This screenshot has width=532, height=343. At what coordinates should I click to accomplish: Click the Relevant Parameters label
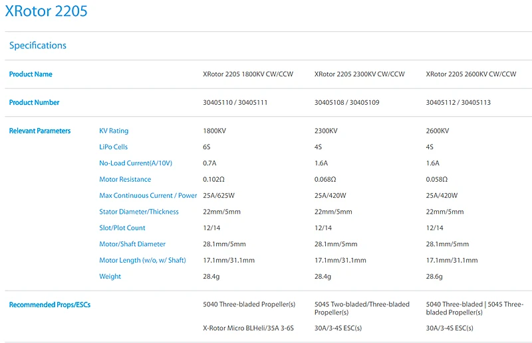tap(40, 131)
